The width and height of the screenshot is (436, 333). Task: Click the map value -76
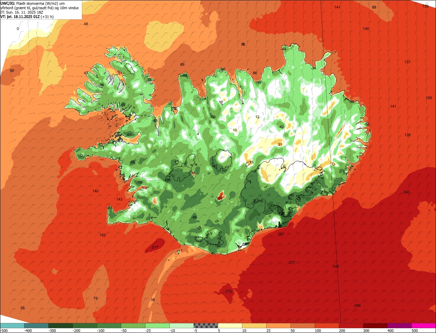click(352, 101)
